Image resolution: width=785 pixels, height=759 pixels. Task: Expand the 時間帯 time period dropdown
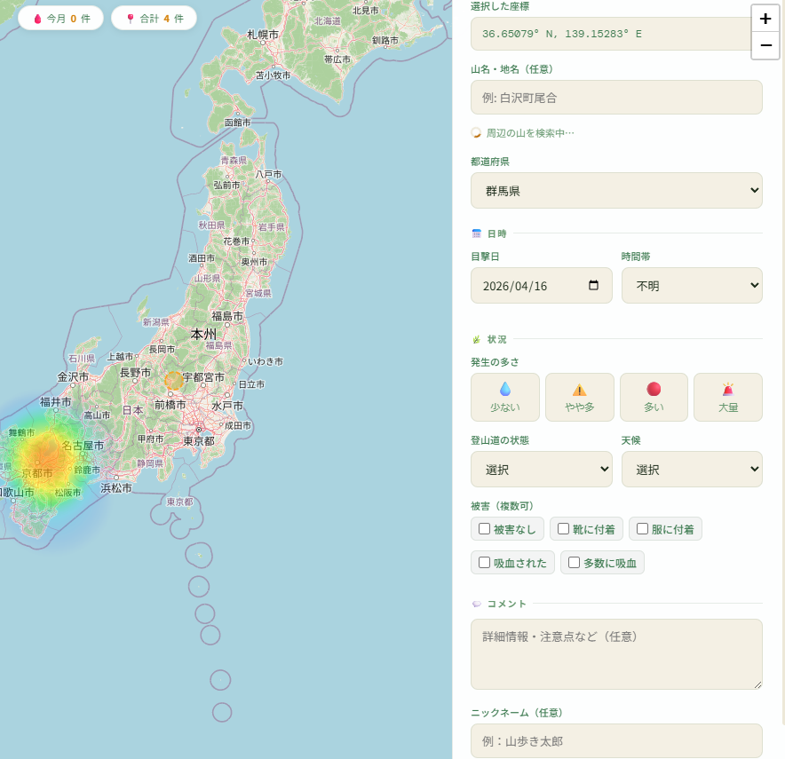point(691,286)
